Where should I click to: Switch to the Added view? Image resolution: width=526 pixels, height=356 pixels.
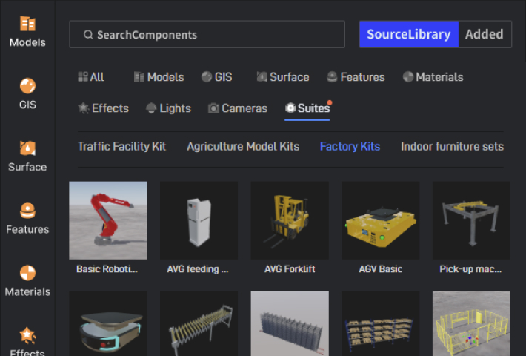485,34
